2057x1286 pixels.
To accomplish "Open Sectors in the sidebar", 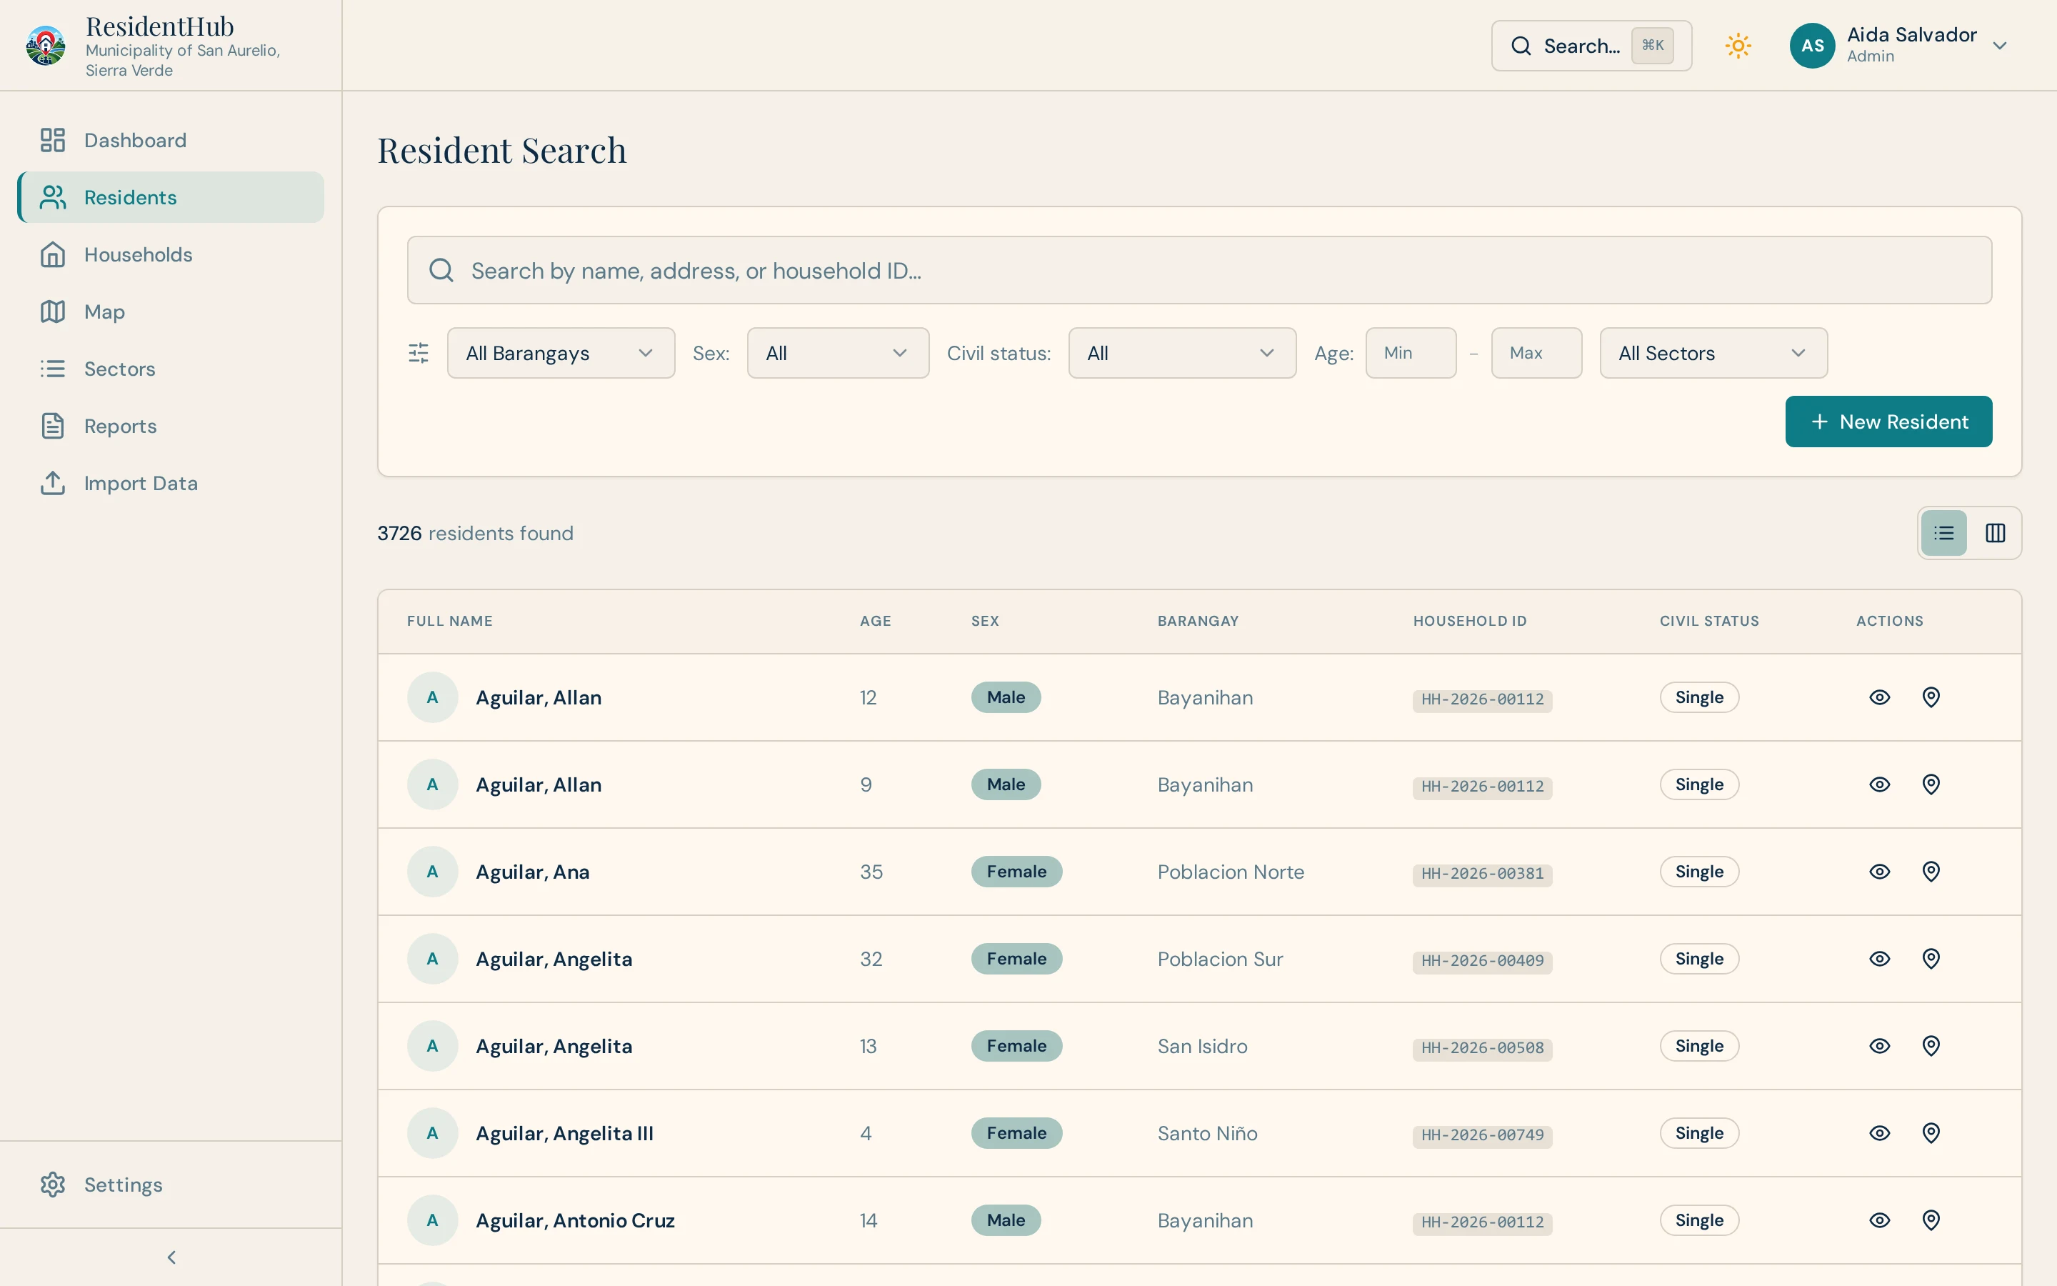I will click(x=171, y=369).
